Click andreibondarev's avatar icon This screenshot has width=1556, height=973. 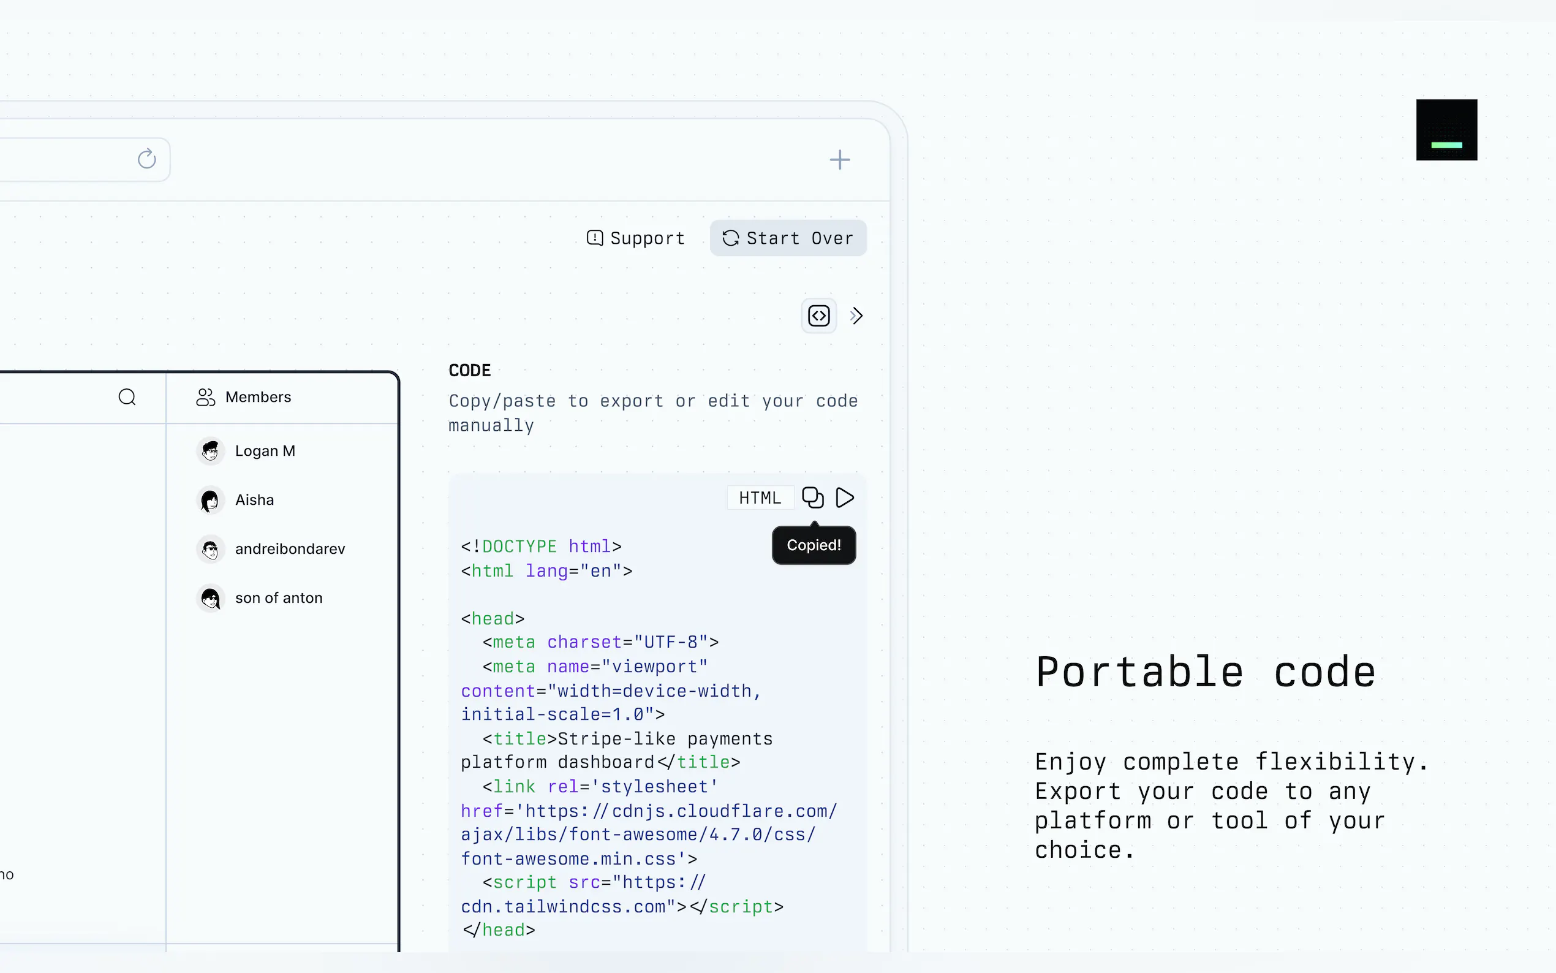[x=210, y=549]
